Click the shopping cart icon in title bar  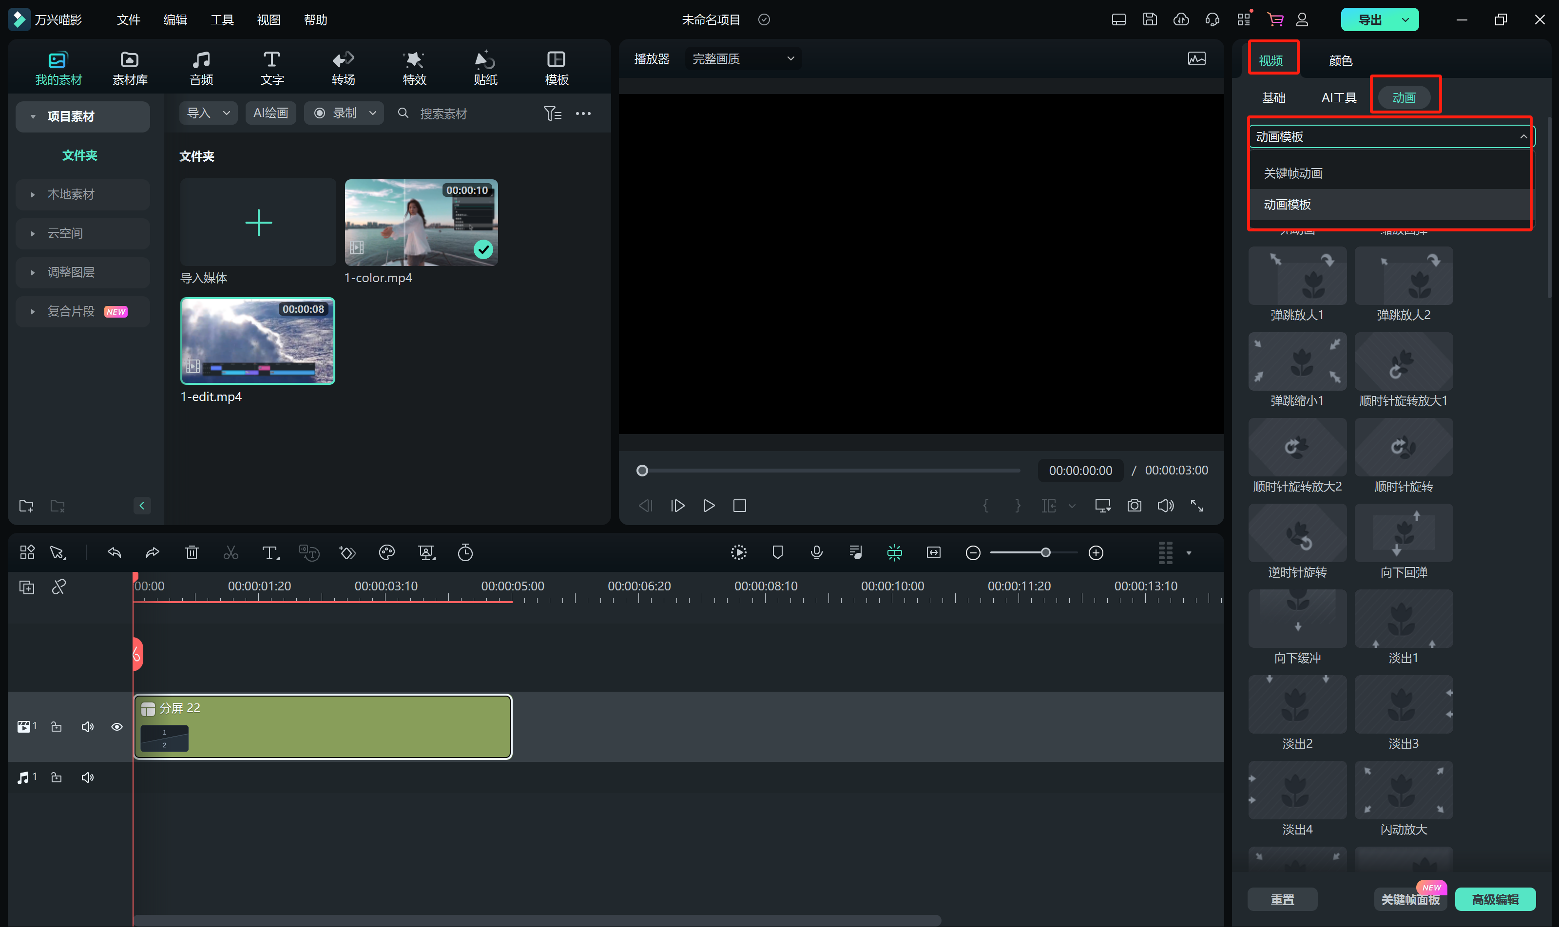tap(1275, 19)
